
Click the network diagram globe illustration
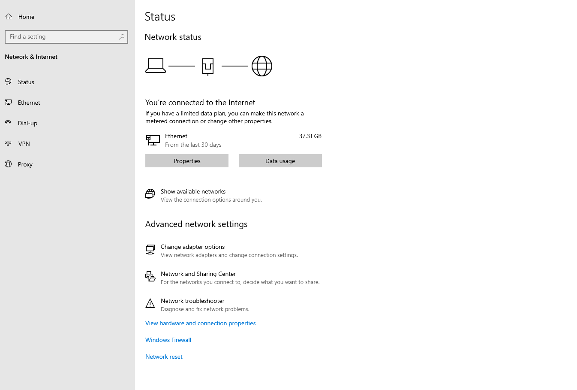pos(261,66)
